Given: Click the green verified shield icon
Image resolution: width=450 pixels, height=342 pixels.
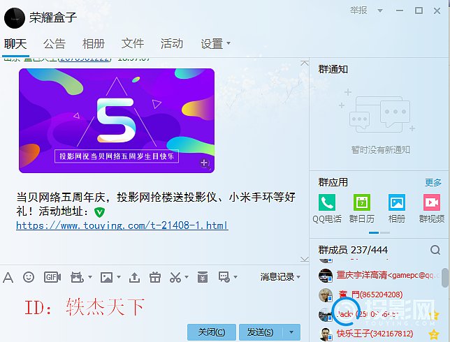Looking at the screenshot, I should [x=100, y=212].
